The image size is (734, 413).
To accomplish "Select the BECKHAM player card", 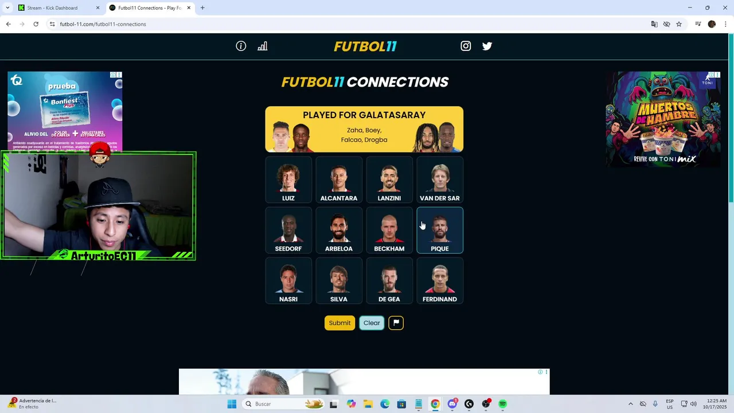I will (x=389, y=231).
